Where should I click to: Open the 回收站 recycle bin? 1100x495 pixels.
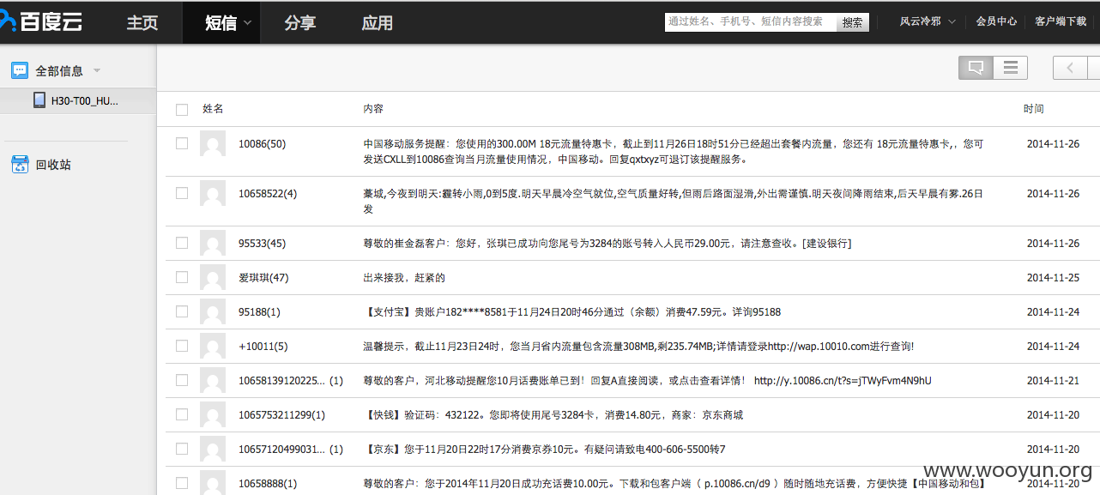53,165
